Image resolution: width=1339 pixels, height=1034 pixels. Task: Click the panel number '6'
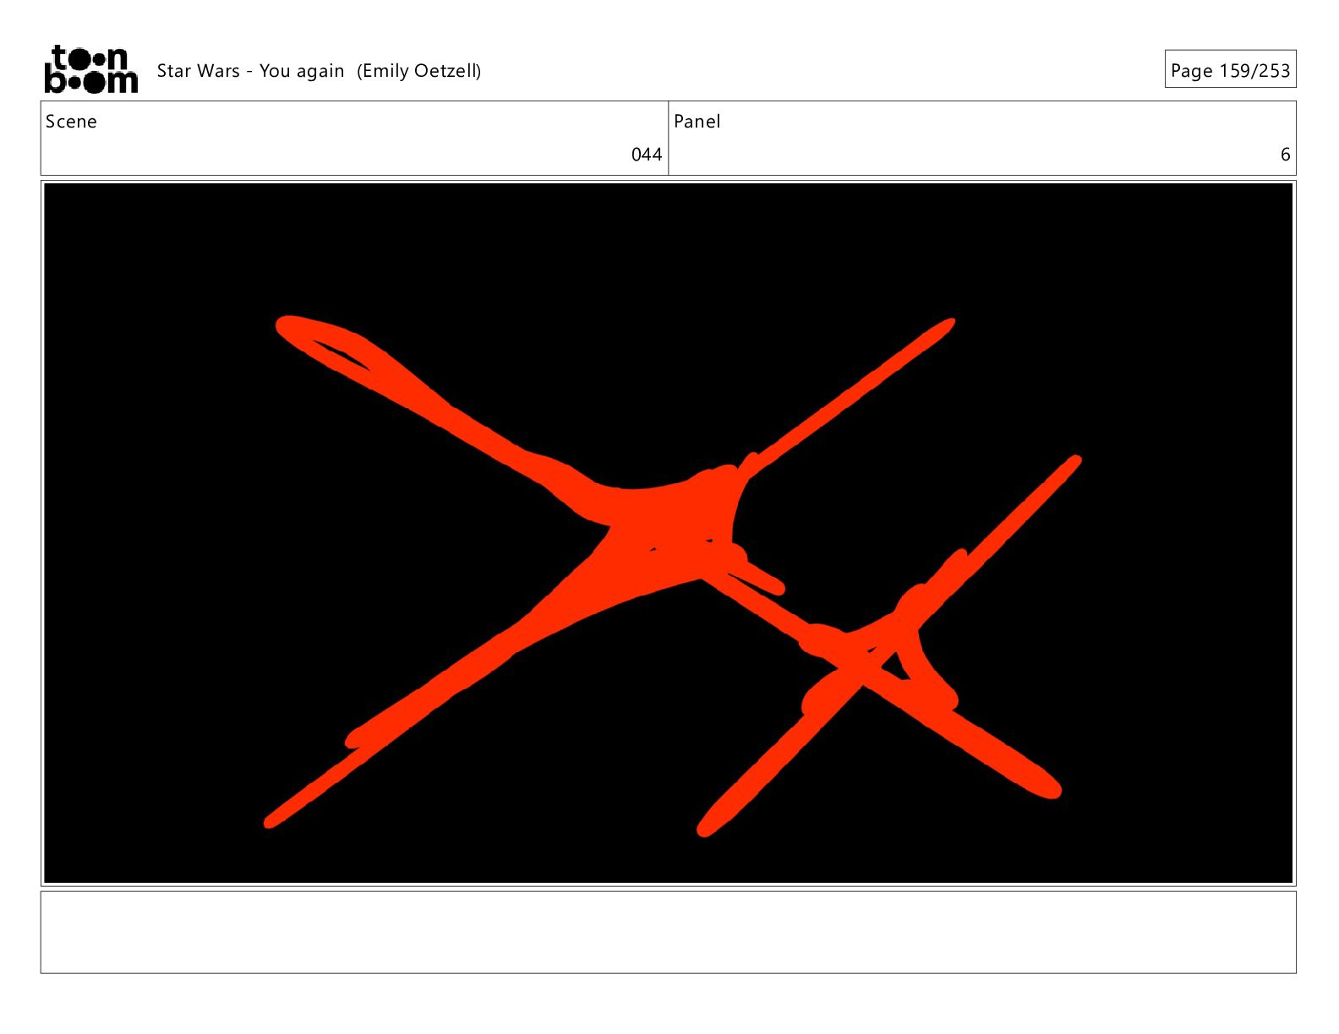tap(1285, 155)
